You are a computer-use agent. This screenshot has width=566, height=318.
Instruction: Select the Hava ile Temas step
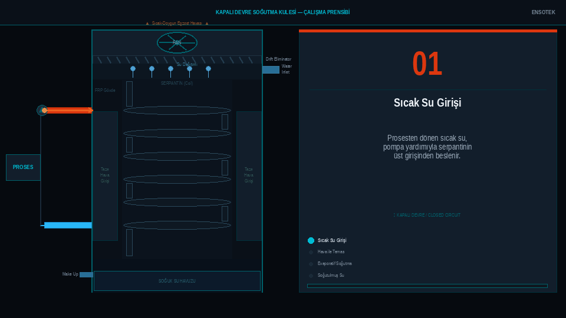click(x=311, y=252)
